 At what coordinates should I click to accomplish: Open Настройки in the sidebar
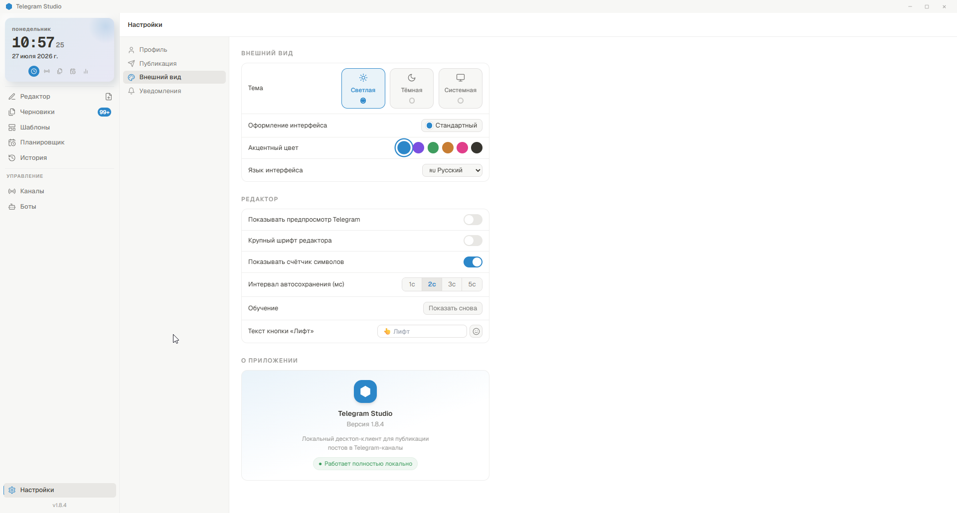click(60, 490)
